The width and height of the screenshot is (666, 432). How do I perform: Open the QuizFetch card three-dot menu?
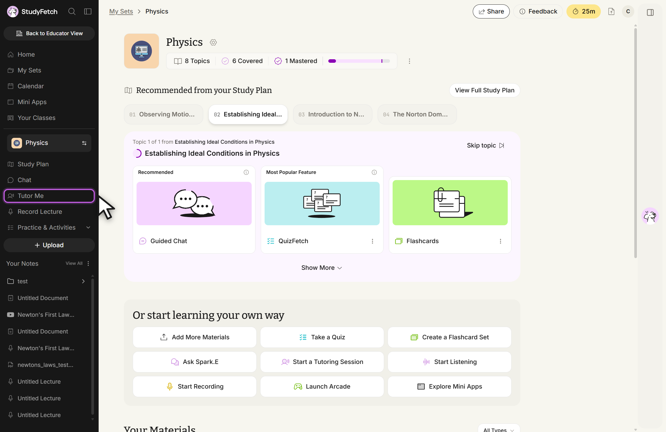[x=372, y=241]
